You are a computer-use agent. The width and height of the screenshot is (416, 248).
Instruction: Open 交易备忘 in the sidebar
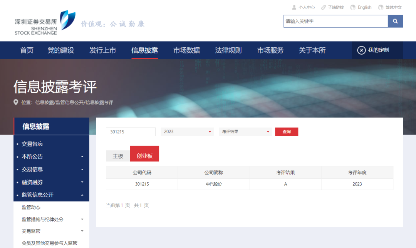pyautogui.click(x=32, y=144)
